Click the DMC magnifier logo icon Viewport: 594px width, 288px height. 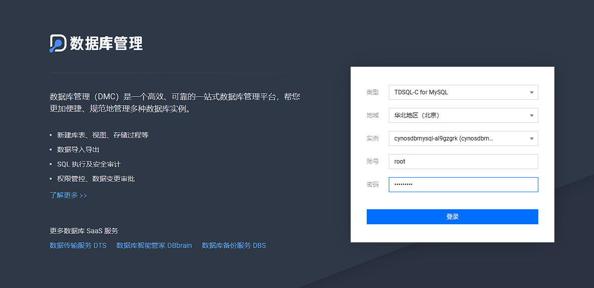(58, 43)
